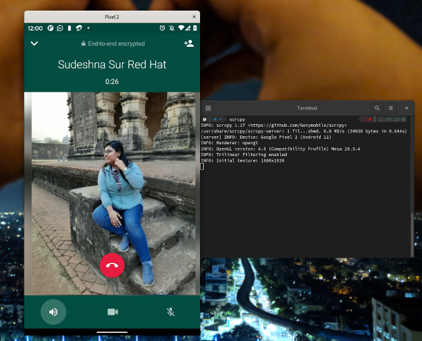Open a new terminal tab

pyautogui.click(x=208, y=108)
